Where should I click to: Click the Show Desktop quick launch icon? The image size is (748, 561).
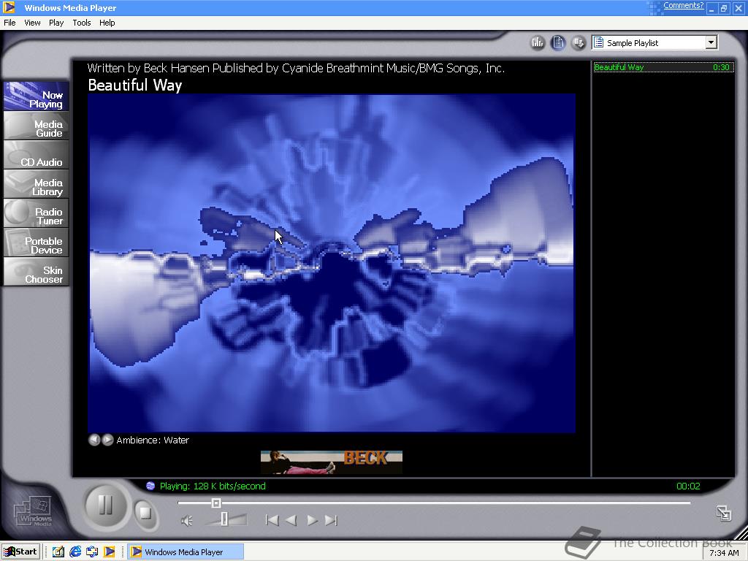58,552
